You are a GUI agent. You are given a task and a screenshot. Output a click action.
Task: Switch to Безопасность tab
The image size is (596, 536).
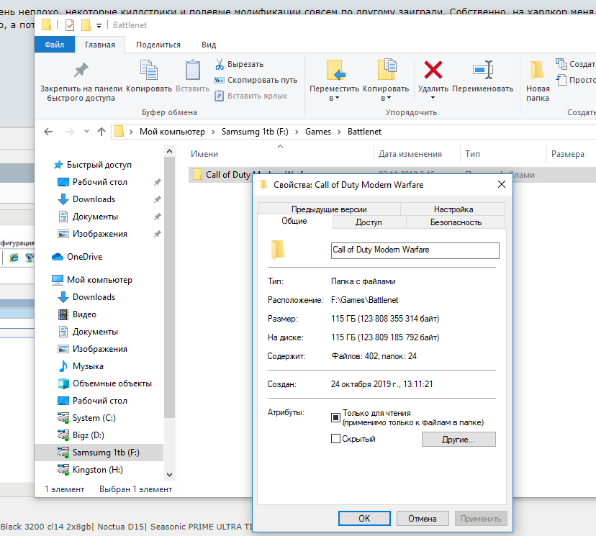456,222
